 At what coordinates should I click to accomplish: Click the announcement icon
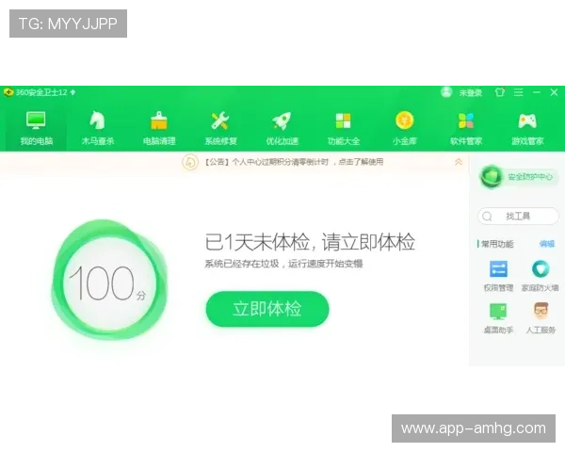(190, 162)
